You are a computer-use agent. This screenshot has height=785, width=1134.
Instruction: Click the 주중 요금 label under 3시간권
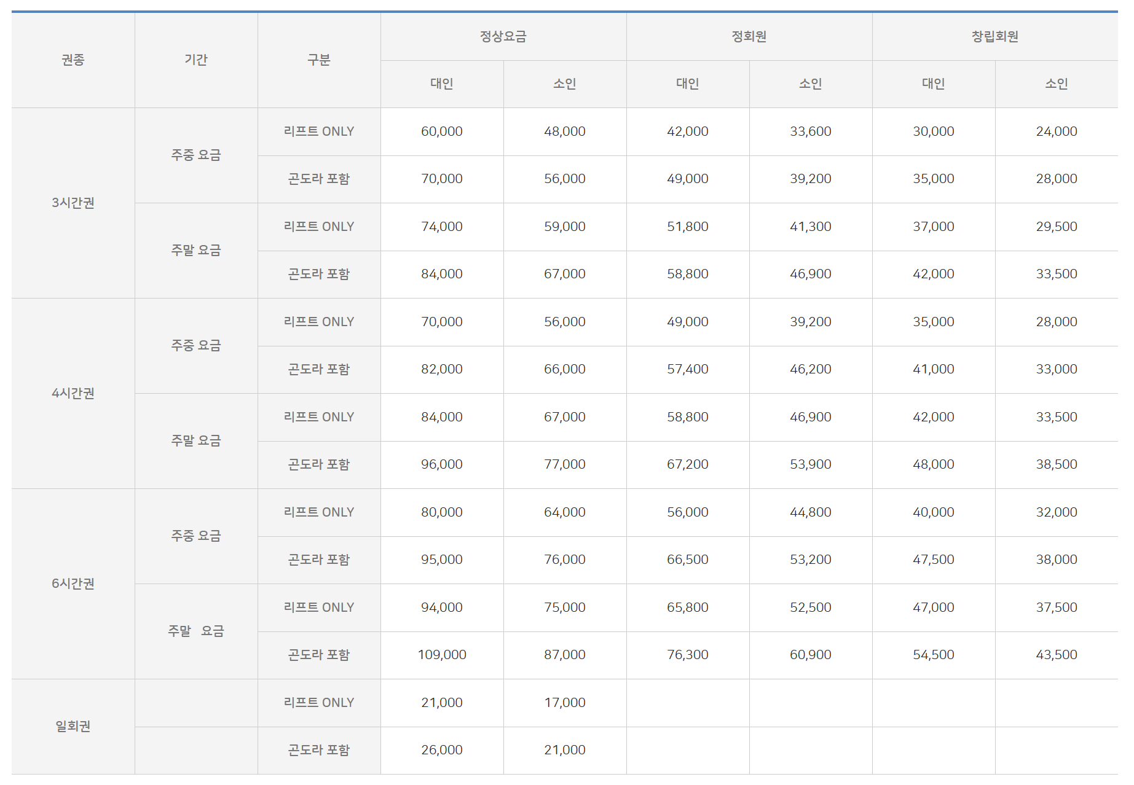tap(196, 155)
